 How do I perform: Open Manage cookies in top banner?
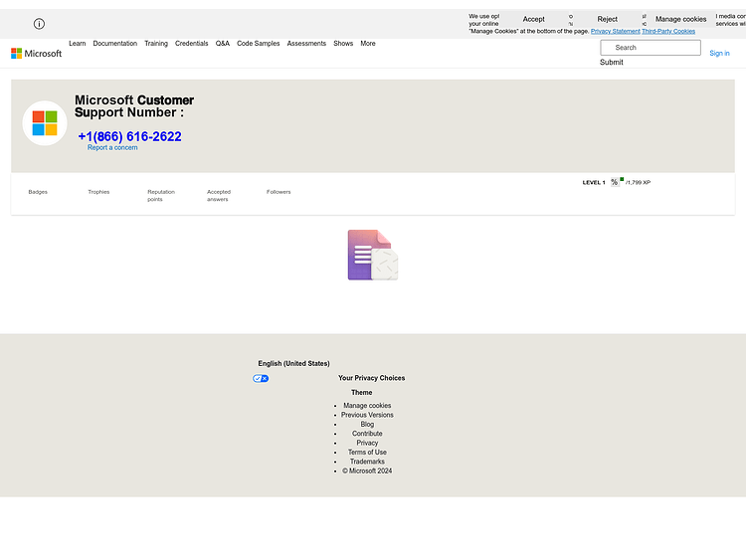point(680,19)
